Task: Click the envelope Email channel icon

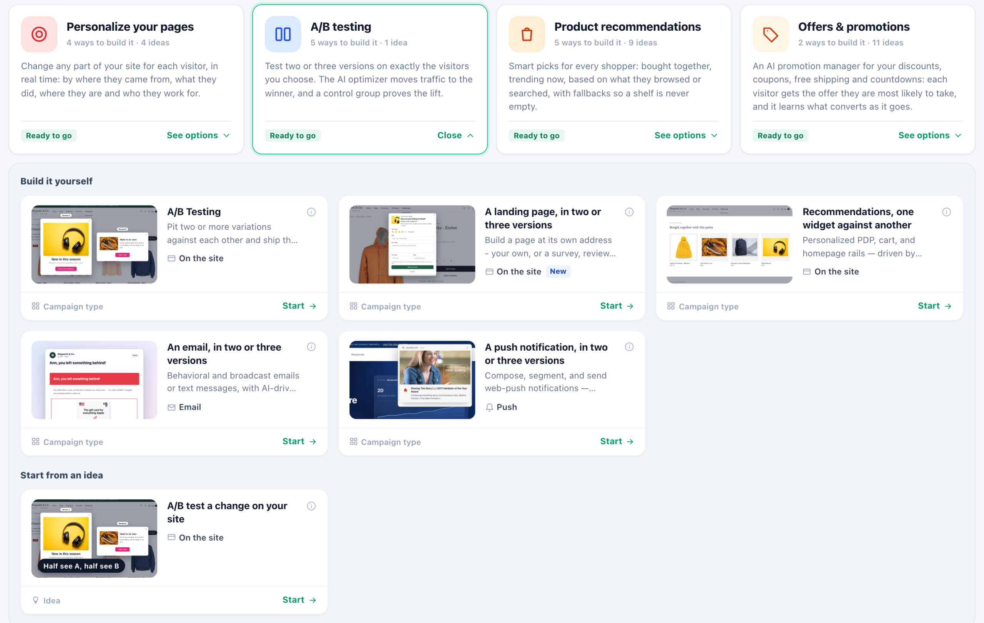Action: [172, 408]
